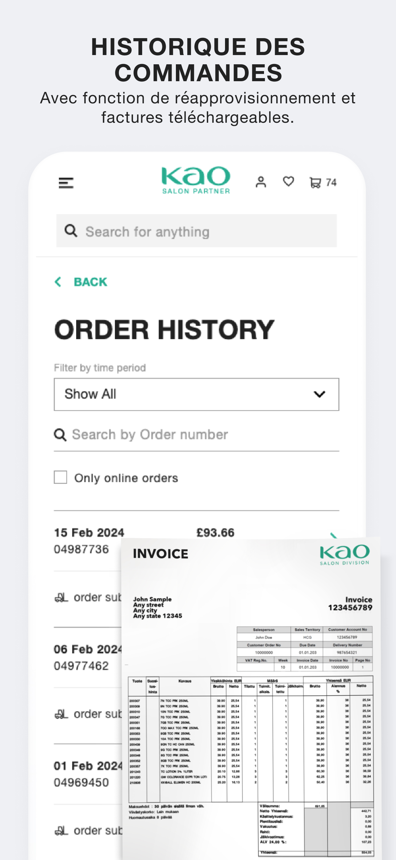This screenshot has width=396, height=860.
Task: Open the shopping cart icon
Action: [315, 183]
